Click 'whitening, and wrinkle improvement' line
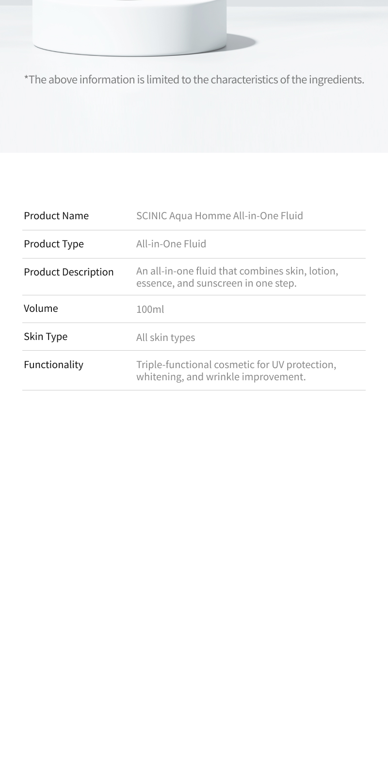This screenshot has height=776, width=388. pos(221,377)
